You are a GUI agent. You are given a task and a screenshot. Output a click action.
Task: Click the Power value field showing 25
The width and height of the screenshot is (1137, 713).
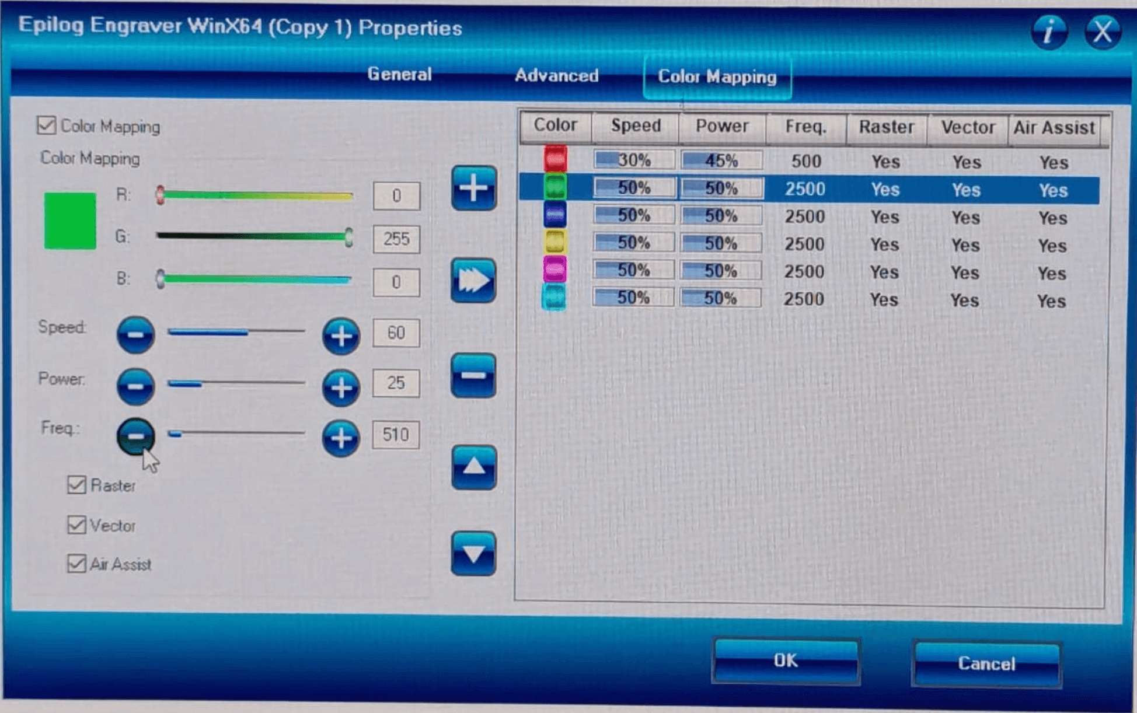[x=396, y=383]
